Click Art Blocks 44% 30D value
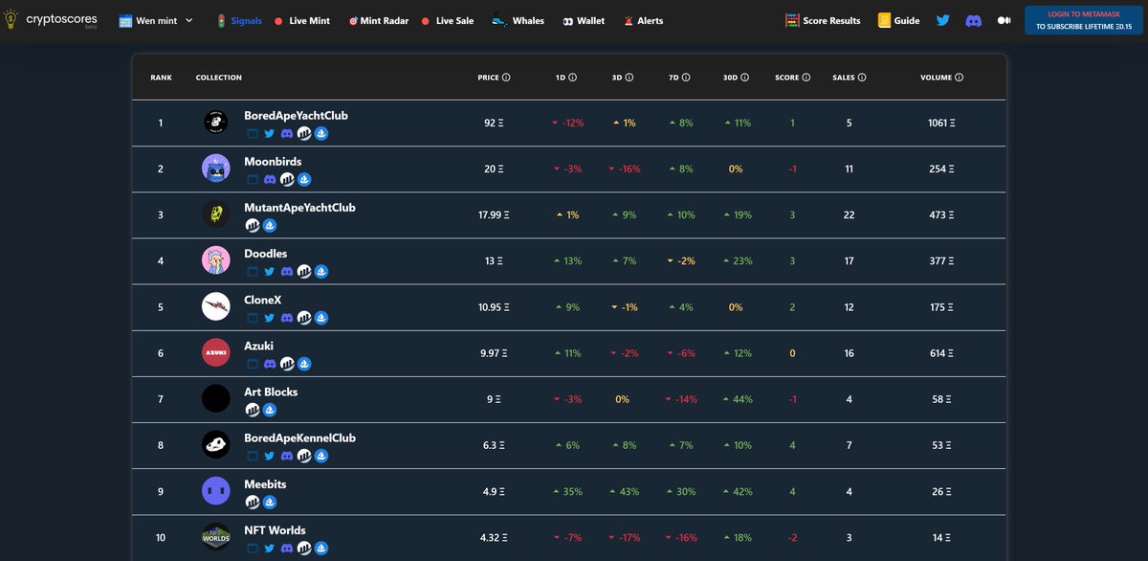This screenshot has height=561, width=1148. pyautogui.click(x=739, y=399)
